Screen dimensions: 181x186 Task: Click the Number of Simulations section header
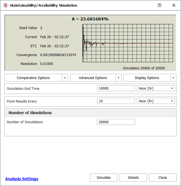click(x=30, y=113)
